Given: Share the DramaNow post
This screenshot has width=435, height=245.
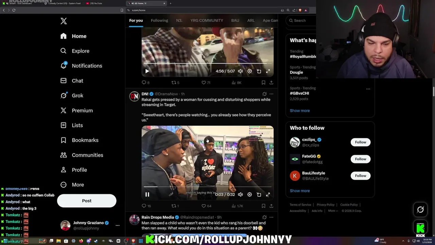Looking at the screenshot, I should [x=271, y=206].
